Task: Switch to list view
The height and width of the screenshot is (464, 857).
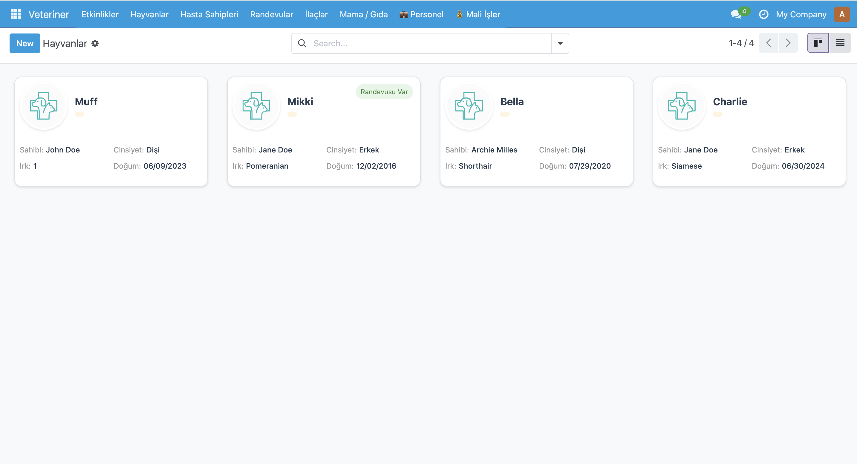Action: (840, 42)
